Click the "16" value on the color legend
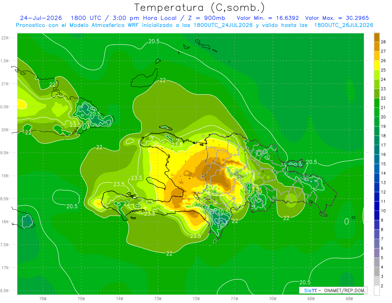Image resolution: width=392 pixels, height=303 pixels. pyautogui.click(x=384, y=154)
